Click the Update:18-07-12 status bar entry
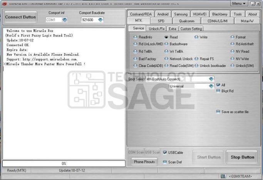This screenshot has width=263, height=180. (72, 170)
